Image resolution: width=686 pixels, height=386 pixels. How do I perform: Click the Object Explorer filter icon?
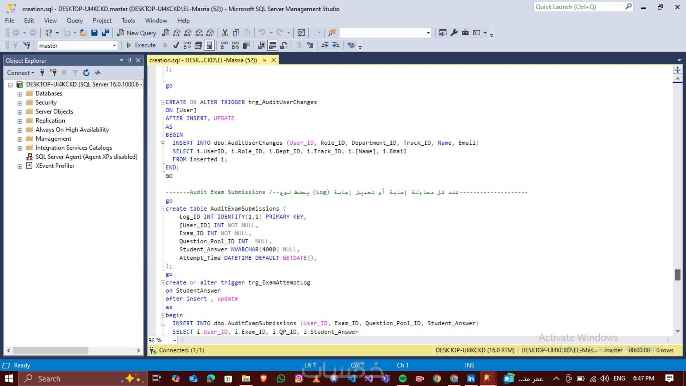pos(75,73)
